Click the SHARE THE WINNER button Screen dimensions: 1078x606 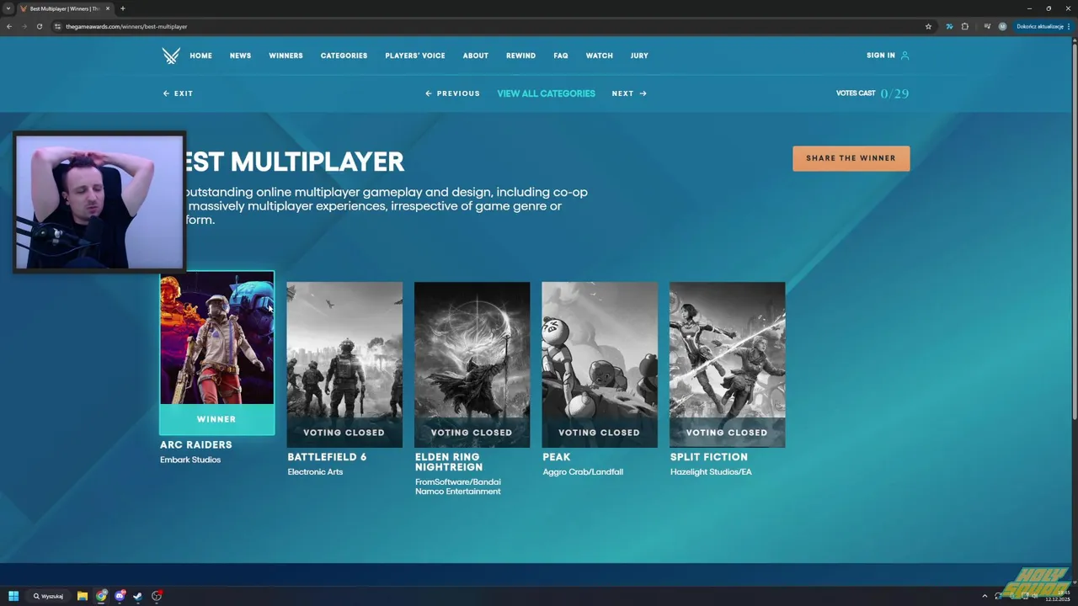[851, 158]
